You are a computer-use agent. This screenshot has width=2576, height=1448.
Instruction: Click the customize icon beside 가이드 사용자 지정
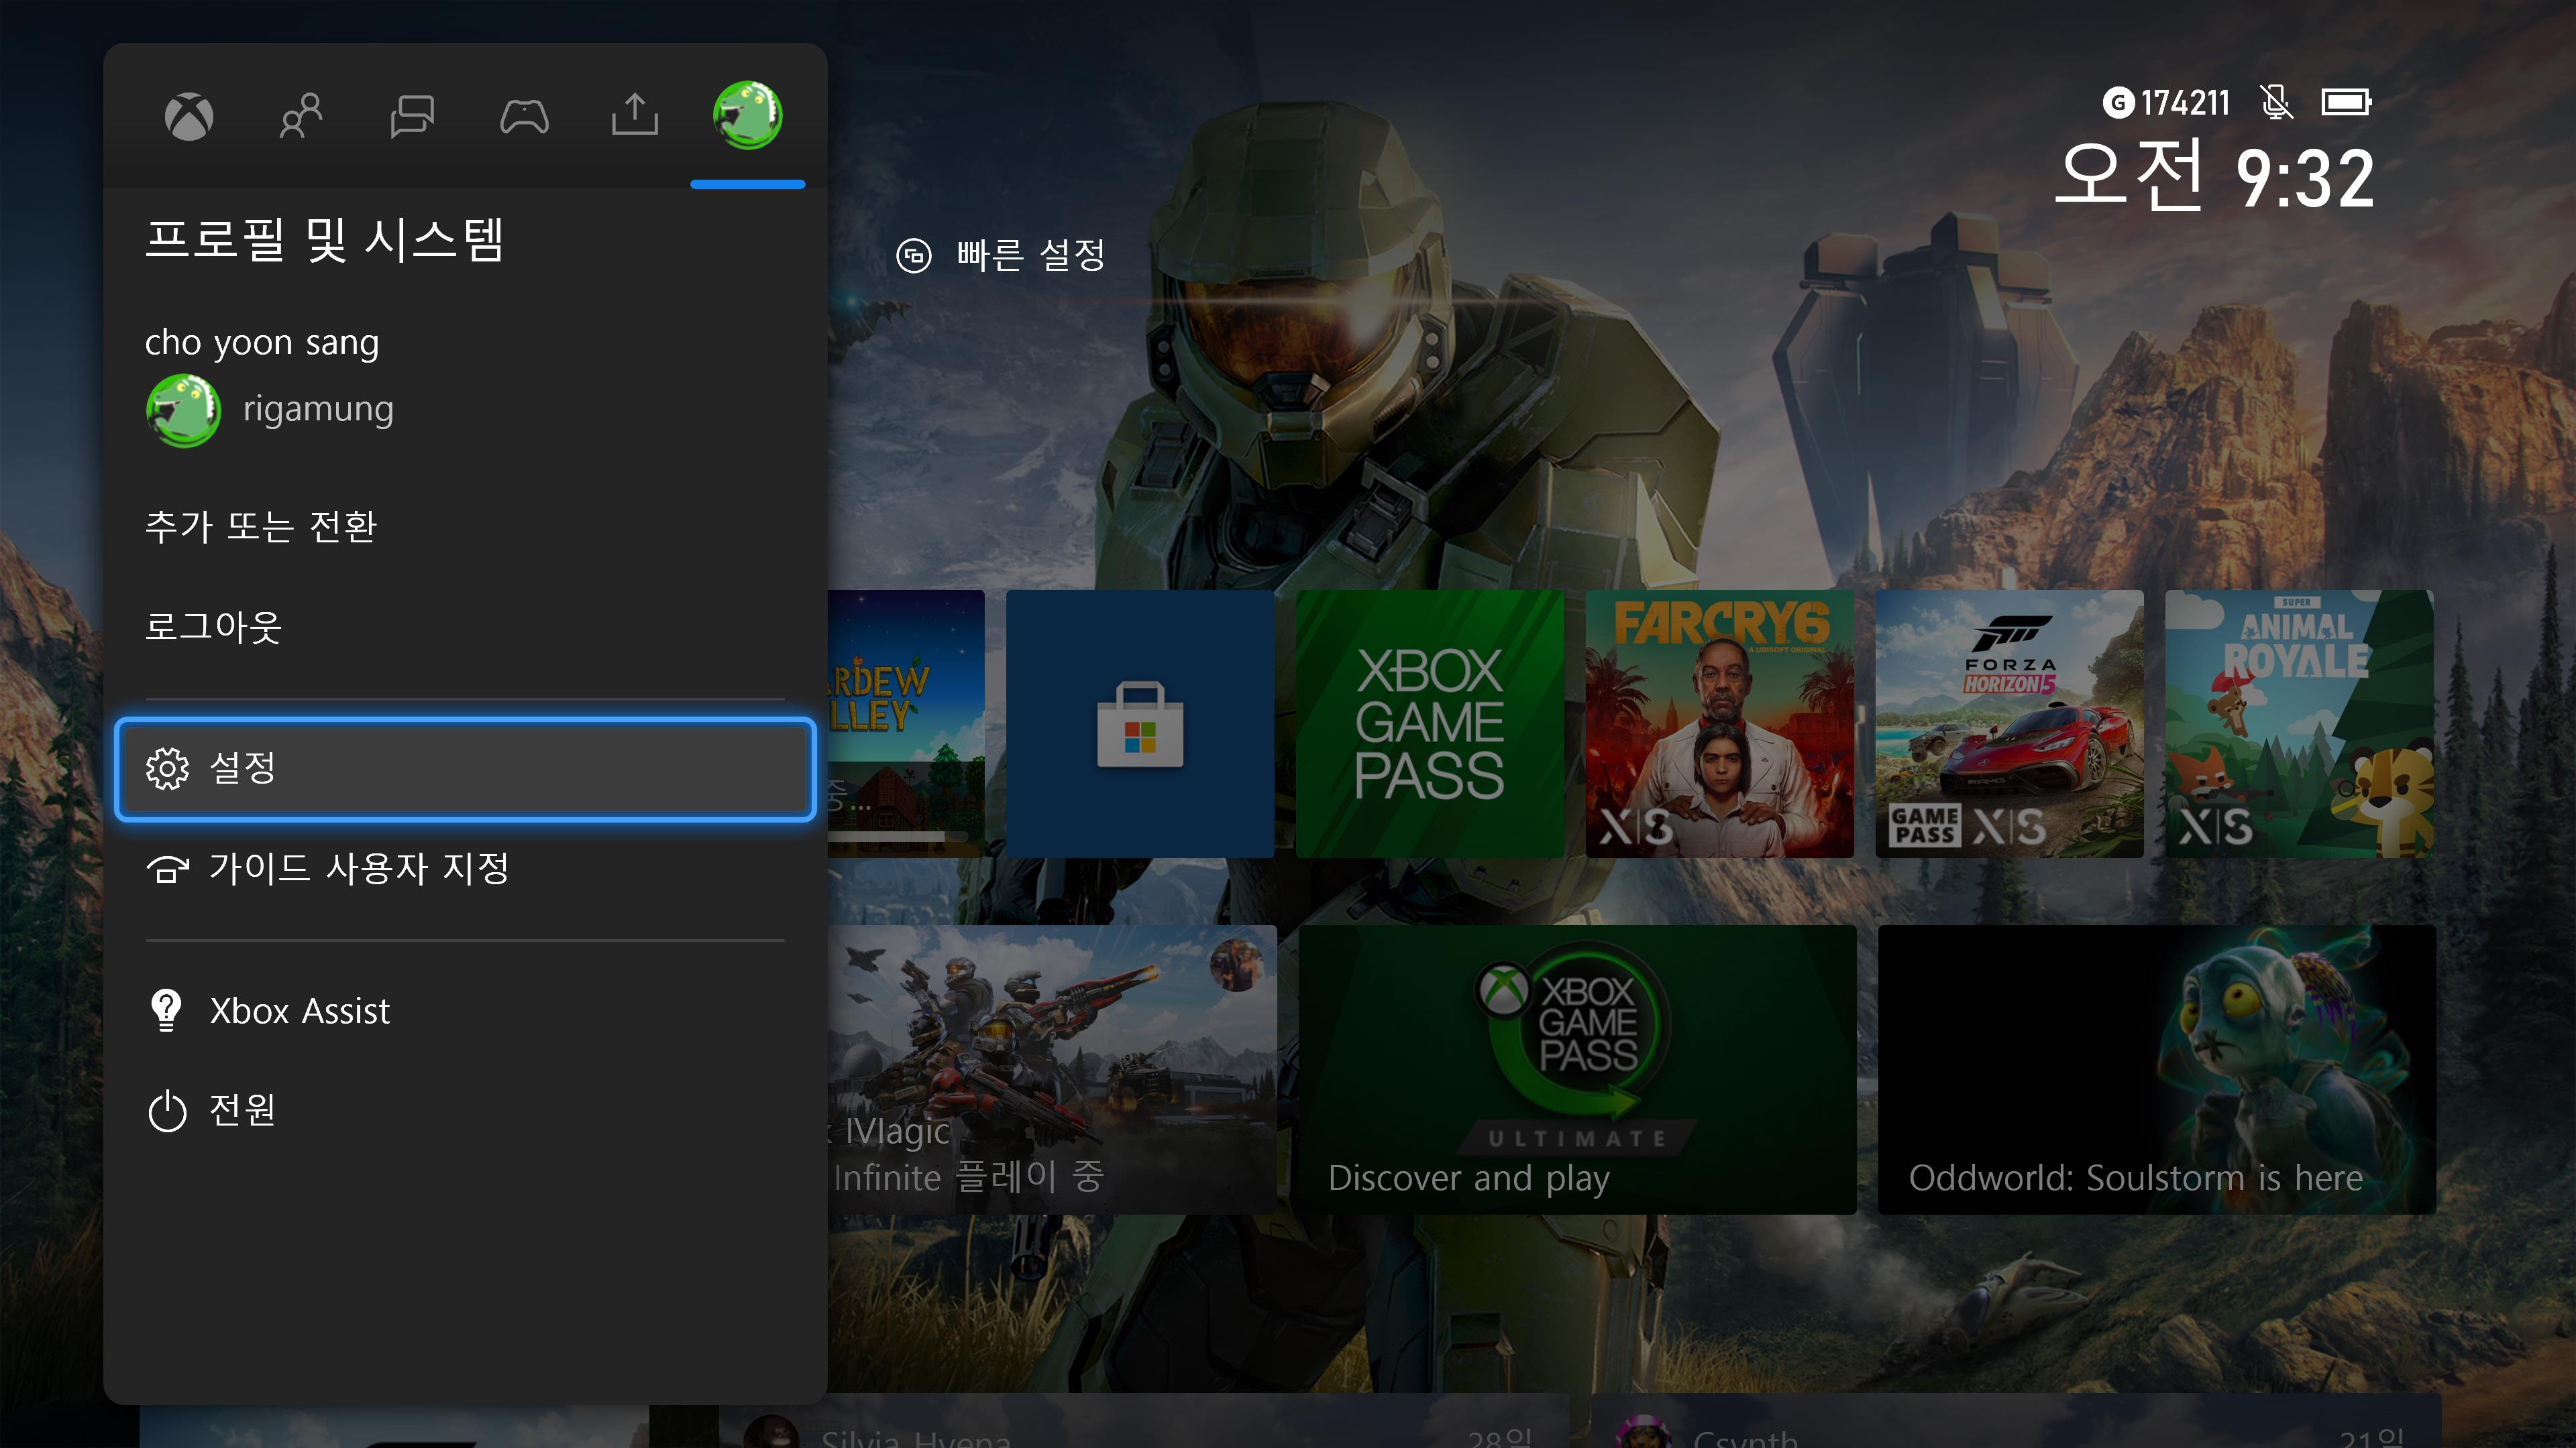tap(167, 869)
